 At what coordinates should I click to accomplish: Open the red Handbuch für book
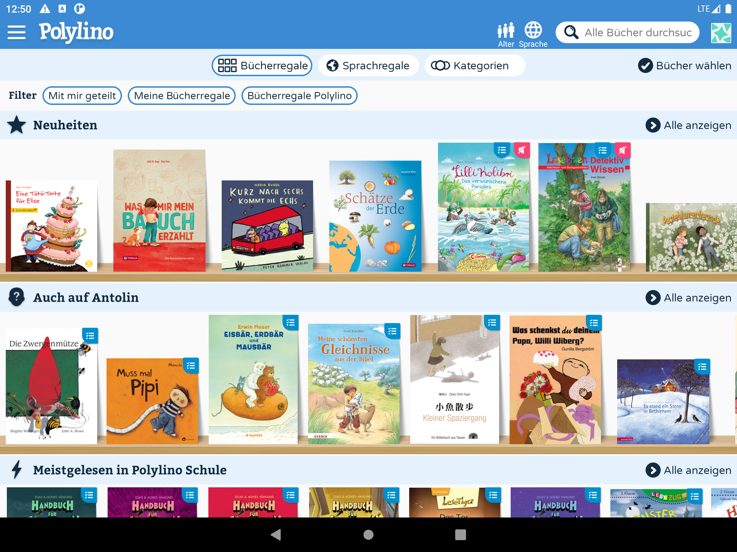(253, 502)
